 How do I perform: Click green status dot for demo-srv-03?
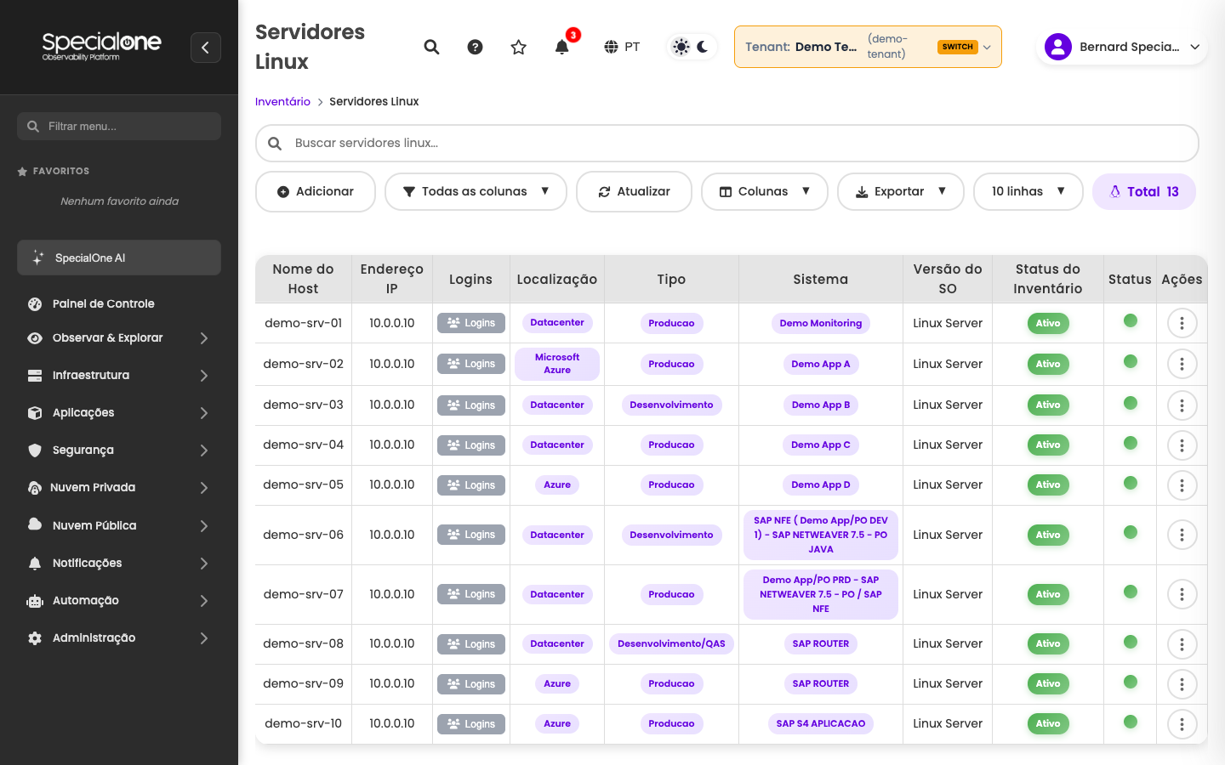click(x=1131, y=403)
